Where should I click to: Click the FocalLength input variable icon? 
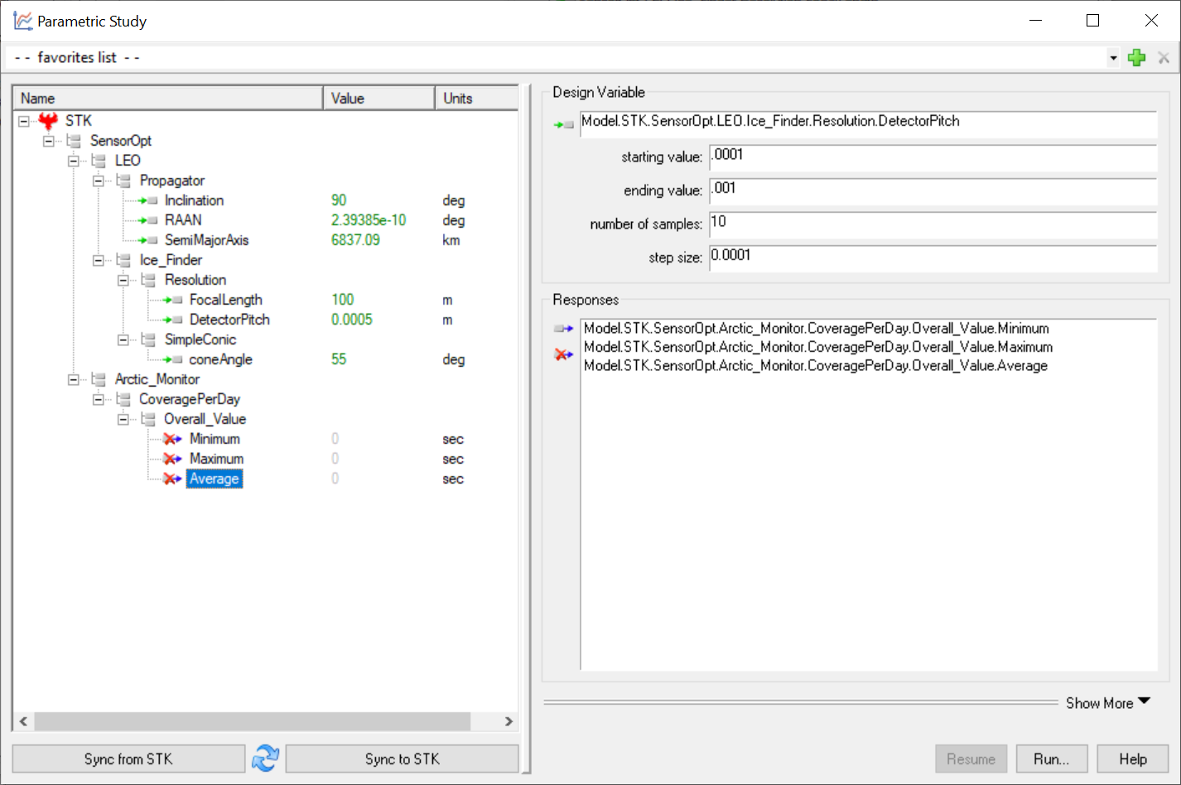[173, 300]
